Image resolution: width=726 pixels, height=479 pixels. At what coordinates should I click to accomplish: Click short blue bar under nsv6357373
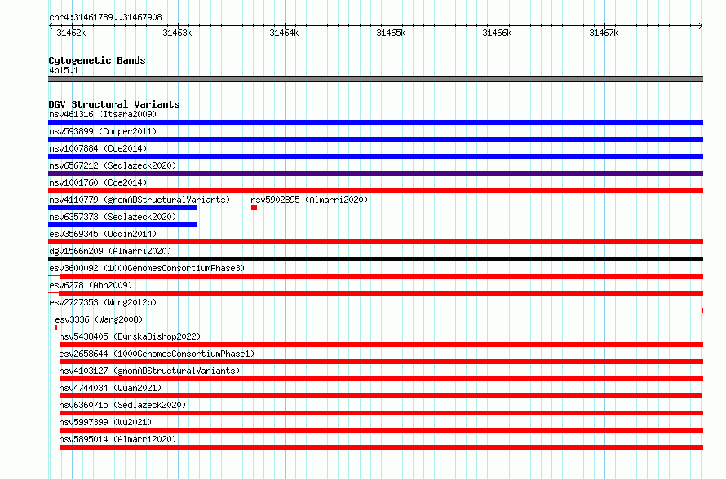coord(122,225)
